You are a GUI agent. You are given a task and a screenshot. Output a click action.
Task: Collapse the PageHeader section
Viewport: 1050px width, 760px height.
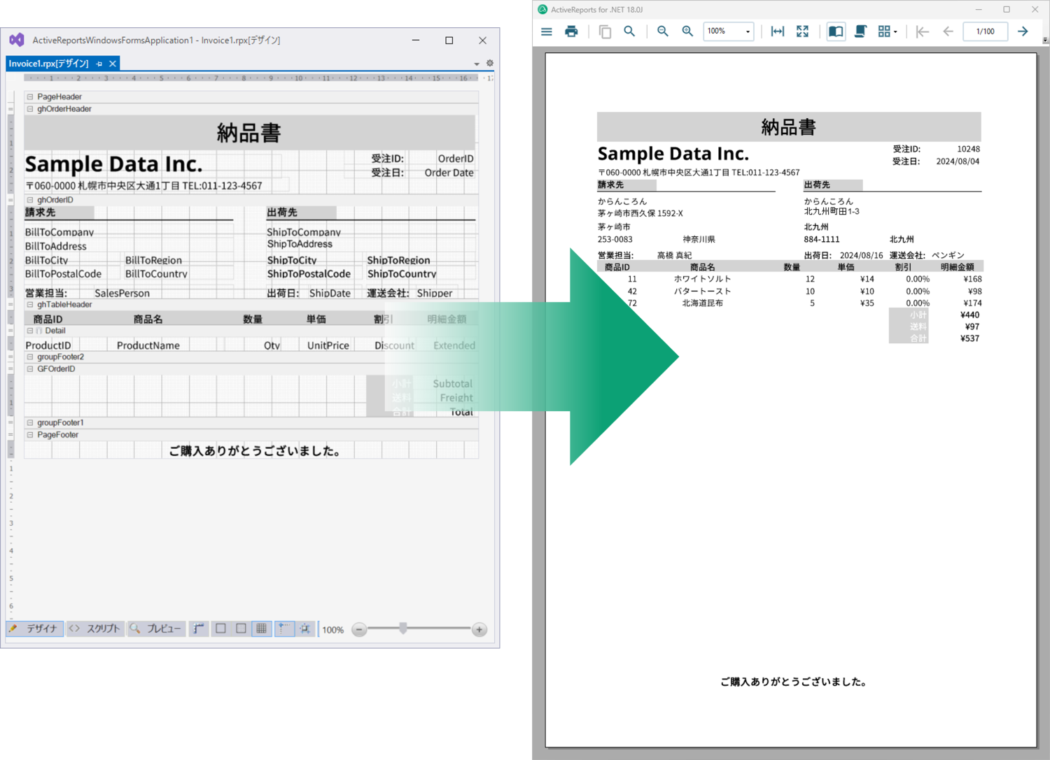tap(30, 97)
